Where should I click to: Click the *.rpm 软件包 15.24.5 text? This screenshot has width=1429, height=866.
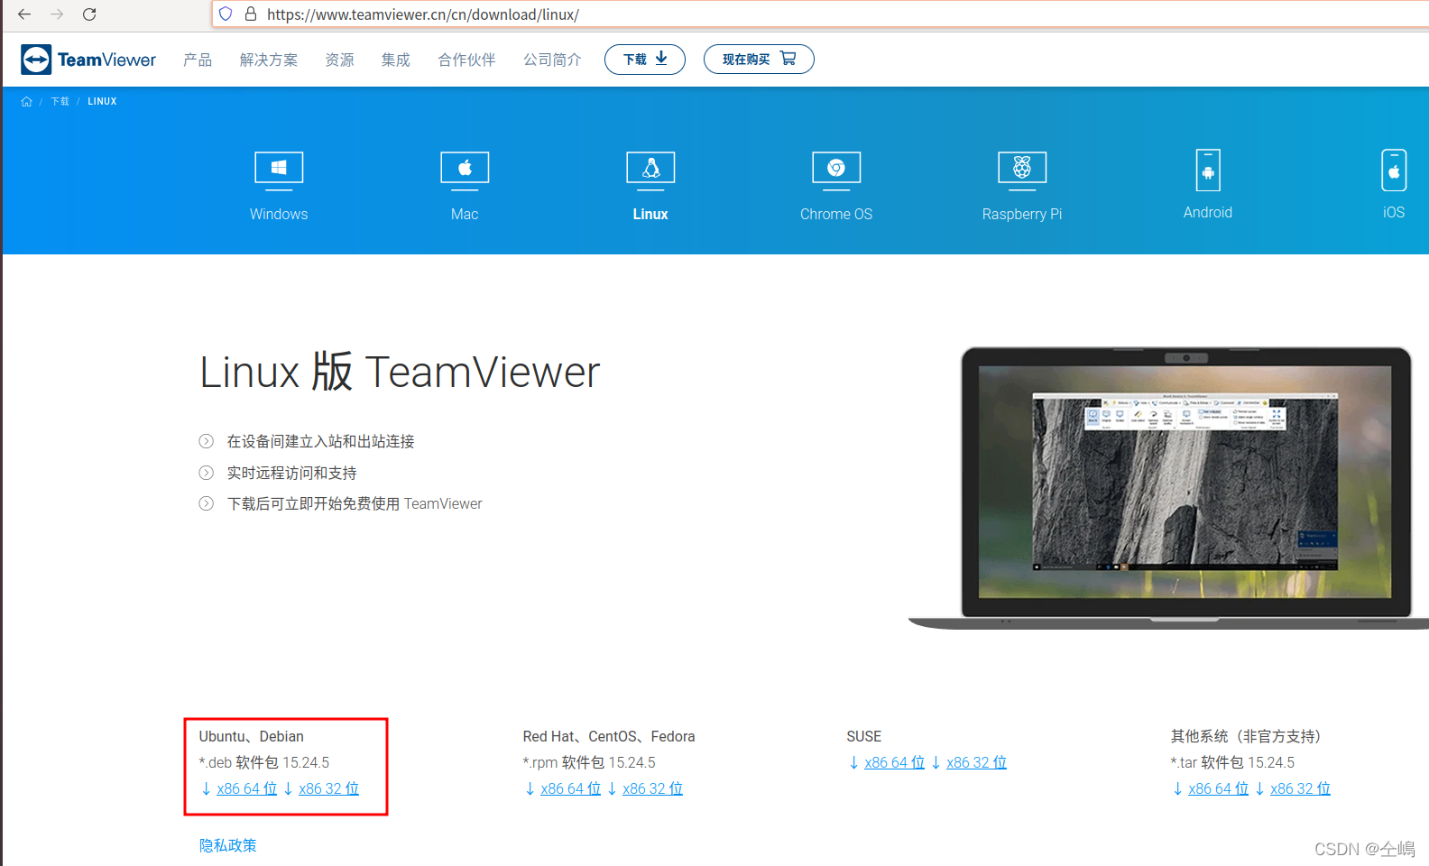point(589,762)
